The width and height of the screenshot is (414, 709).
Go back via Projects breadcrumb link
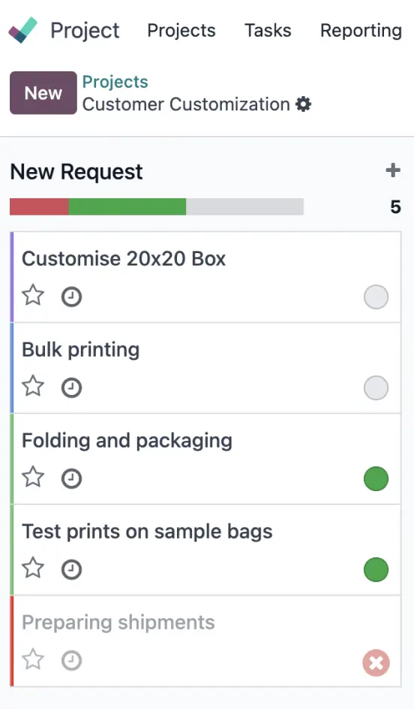[x=115, y=82]
